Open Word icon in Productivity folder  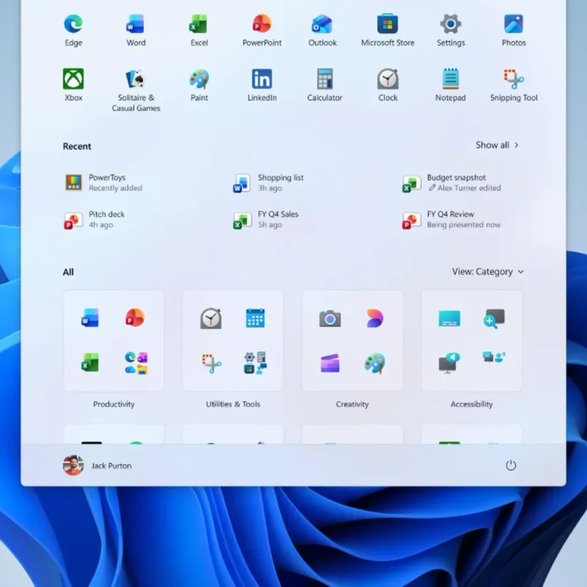click(x=90, y=318)
